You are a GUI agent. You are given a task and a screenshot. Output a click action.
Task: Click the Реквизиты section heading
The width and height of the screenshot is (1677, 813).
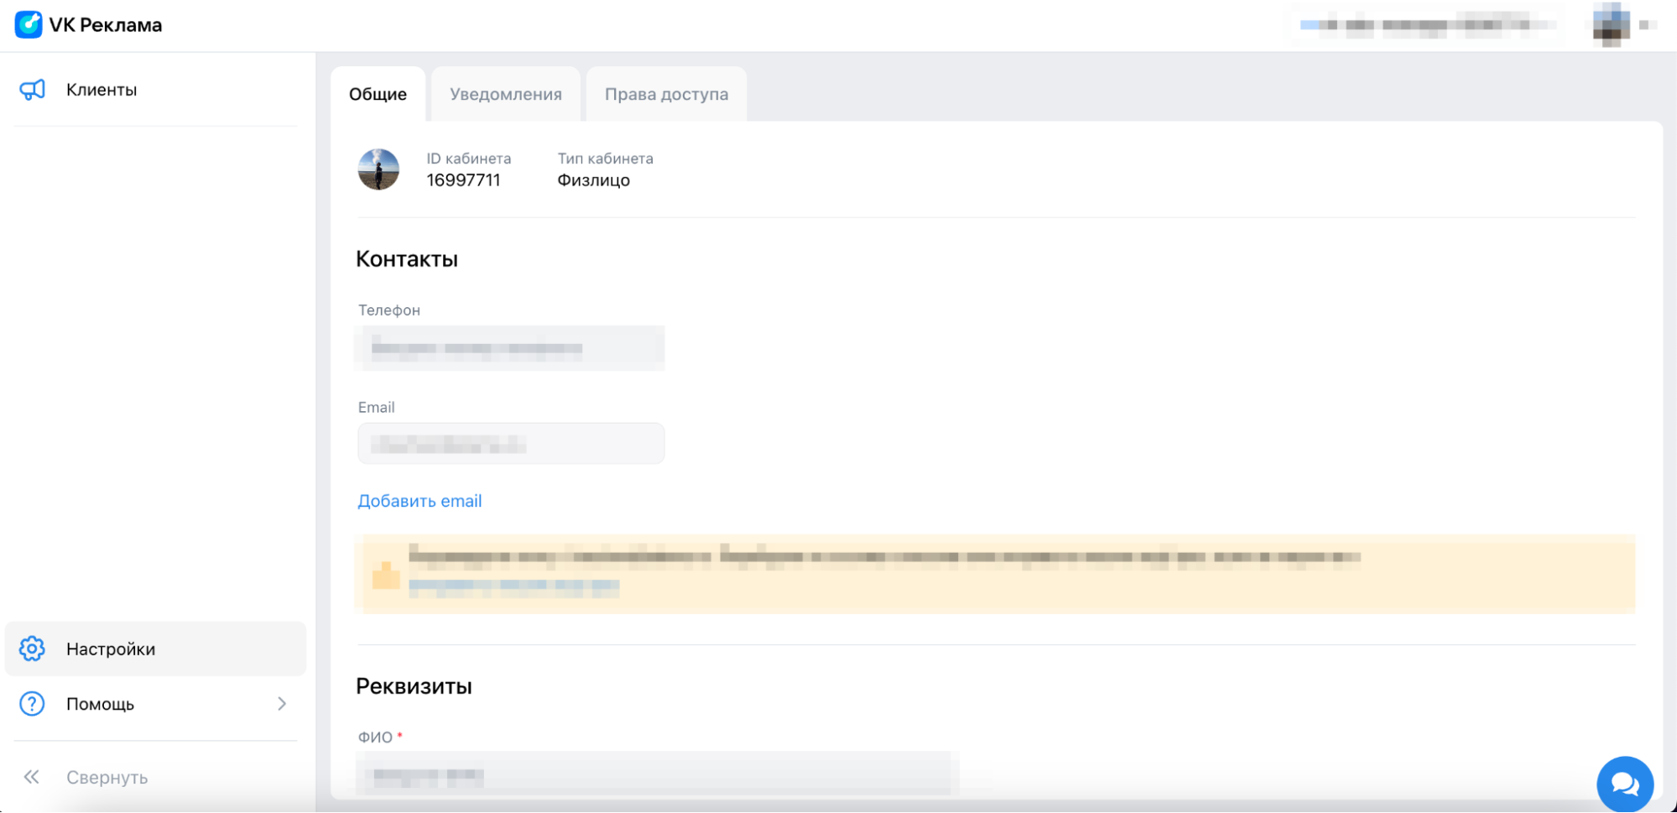tap(414, 686)
